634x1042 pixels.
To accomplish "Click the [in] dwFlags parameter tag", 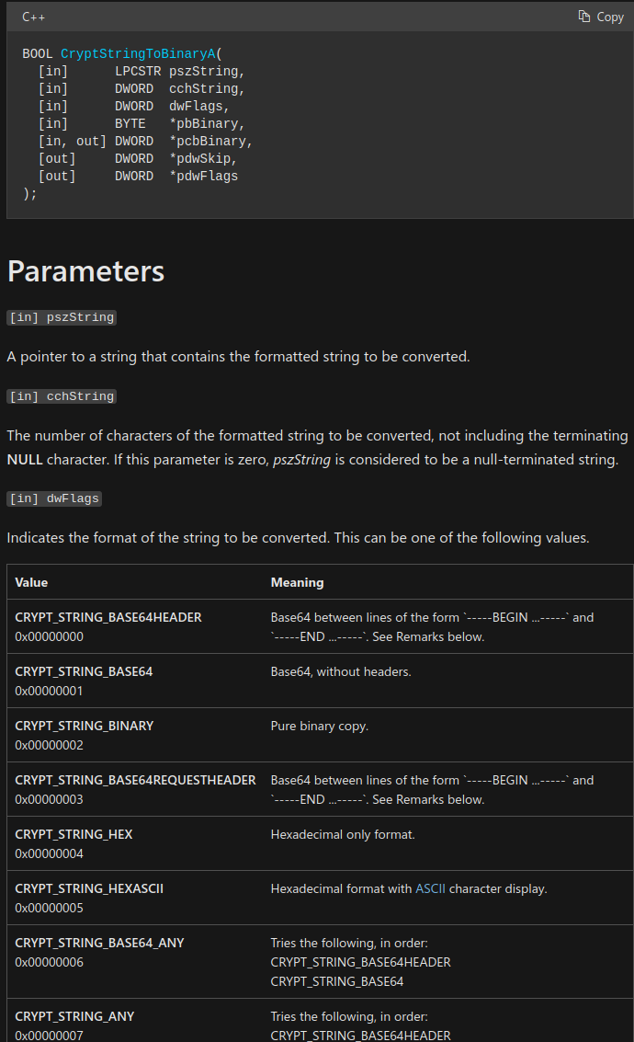I will [54, 498].
